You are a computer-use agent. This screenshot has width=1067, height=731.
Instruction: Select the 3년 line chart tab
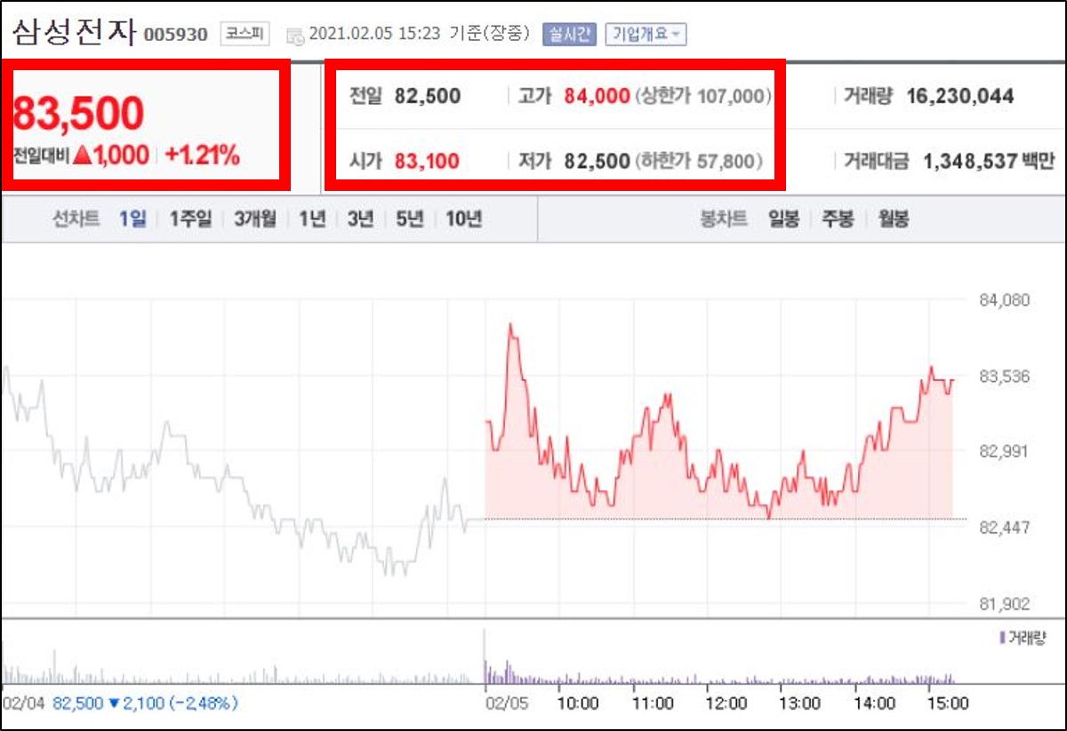point(360,219)
